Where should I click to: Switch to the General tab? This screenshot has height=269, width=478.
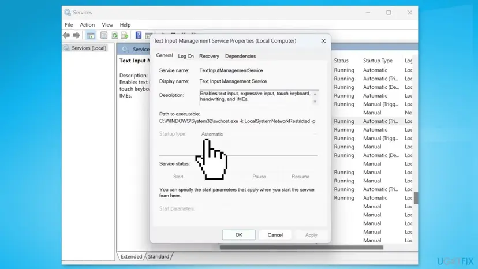tap(165, 55)
